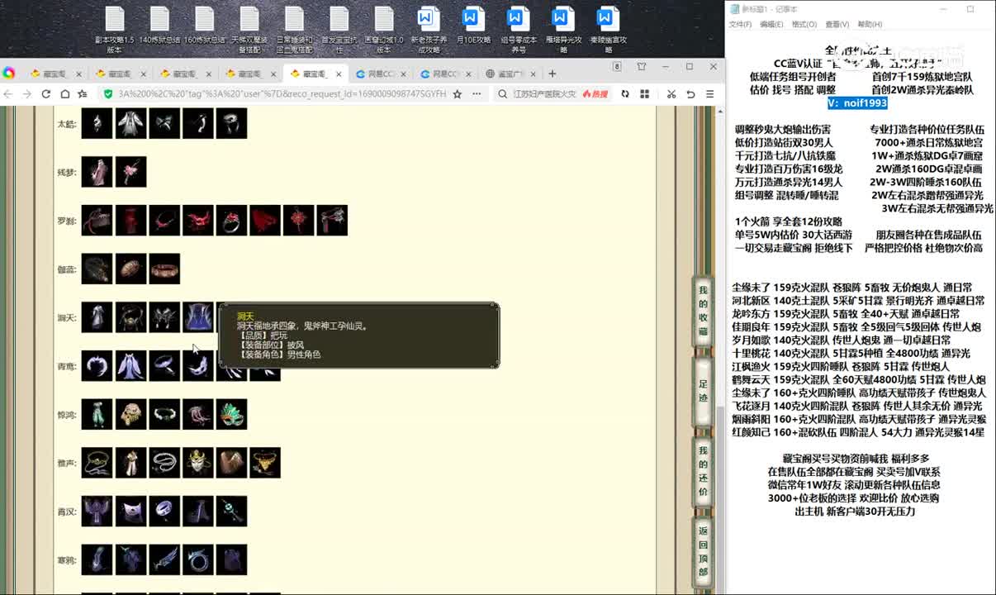Viewport: 996px width, 595px height.
Task: Open 足迹 in page sidebar
Action: coord(703,390)
